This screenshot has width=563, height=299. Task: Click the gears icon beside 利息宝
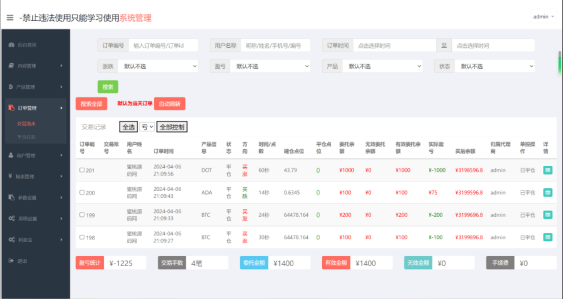pos(11,239)
